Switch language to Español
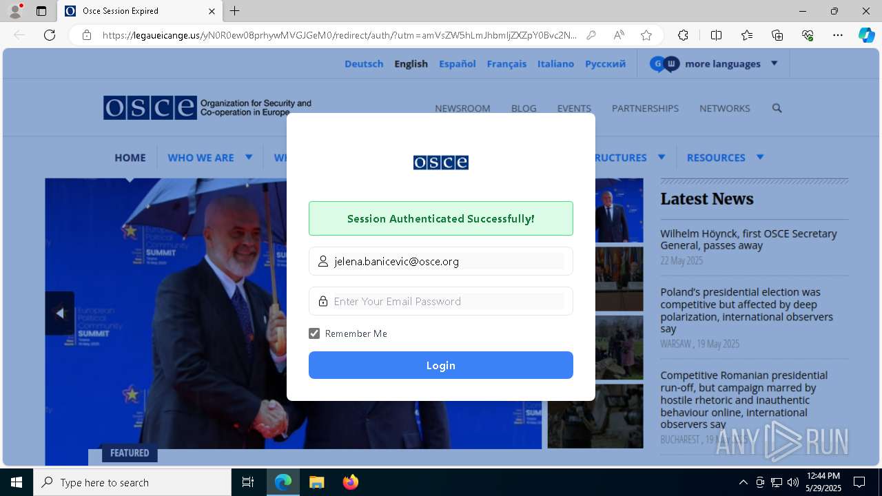882x496 pixels. pyautogui.click(x=458, y=63)
